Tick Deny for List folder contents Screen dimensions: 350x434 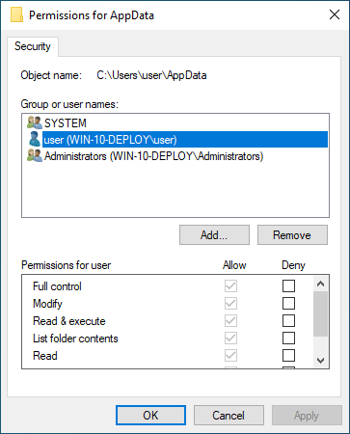288,338
